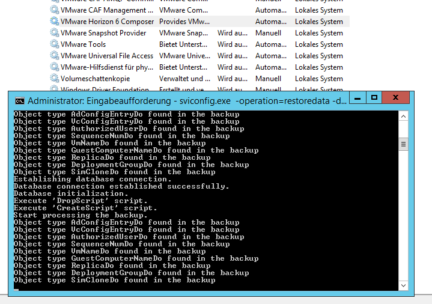This screenshot has width=432, height=304.
Task: Click the gear icon of VMware Snapshot Provider
Action: (54, 33)
